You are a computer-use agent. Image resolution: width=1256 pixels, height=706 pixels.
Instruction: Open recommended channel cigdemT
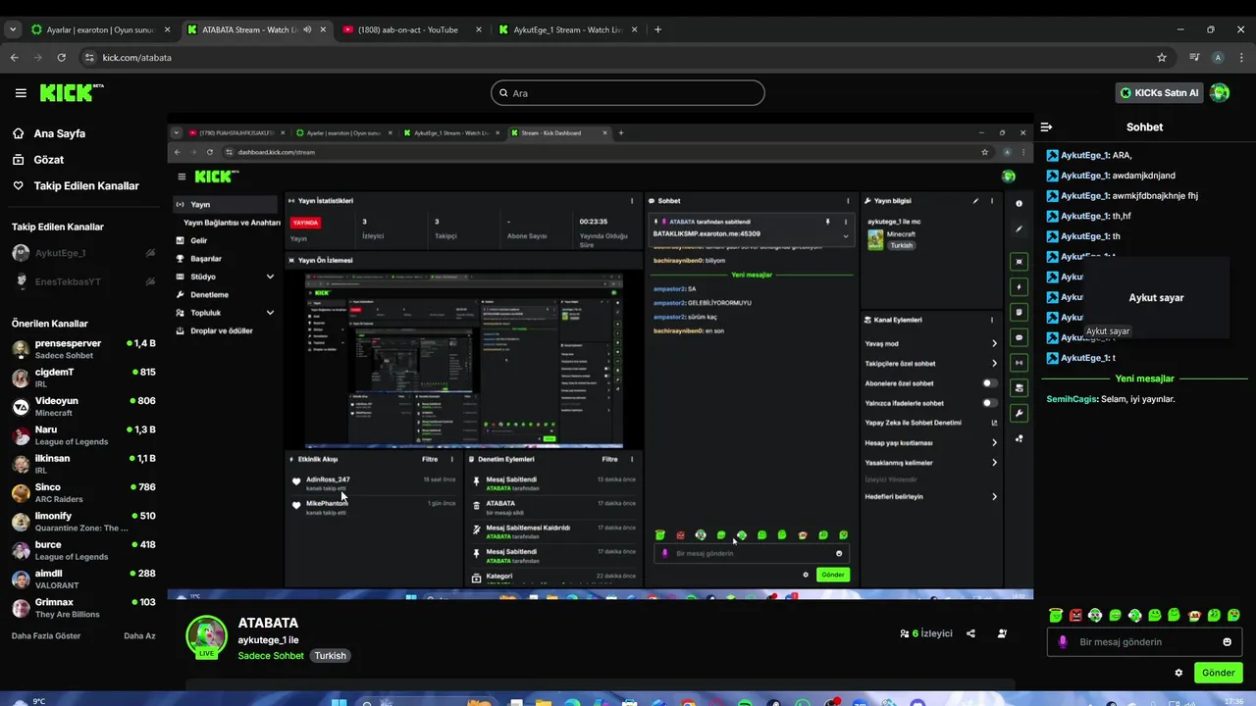pos(83,378)
